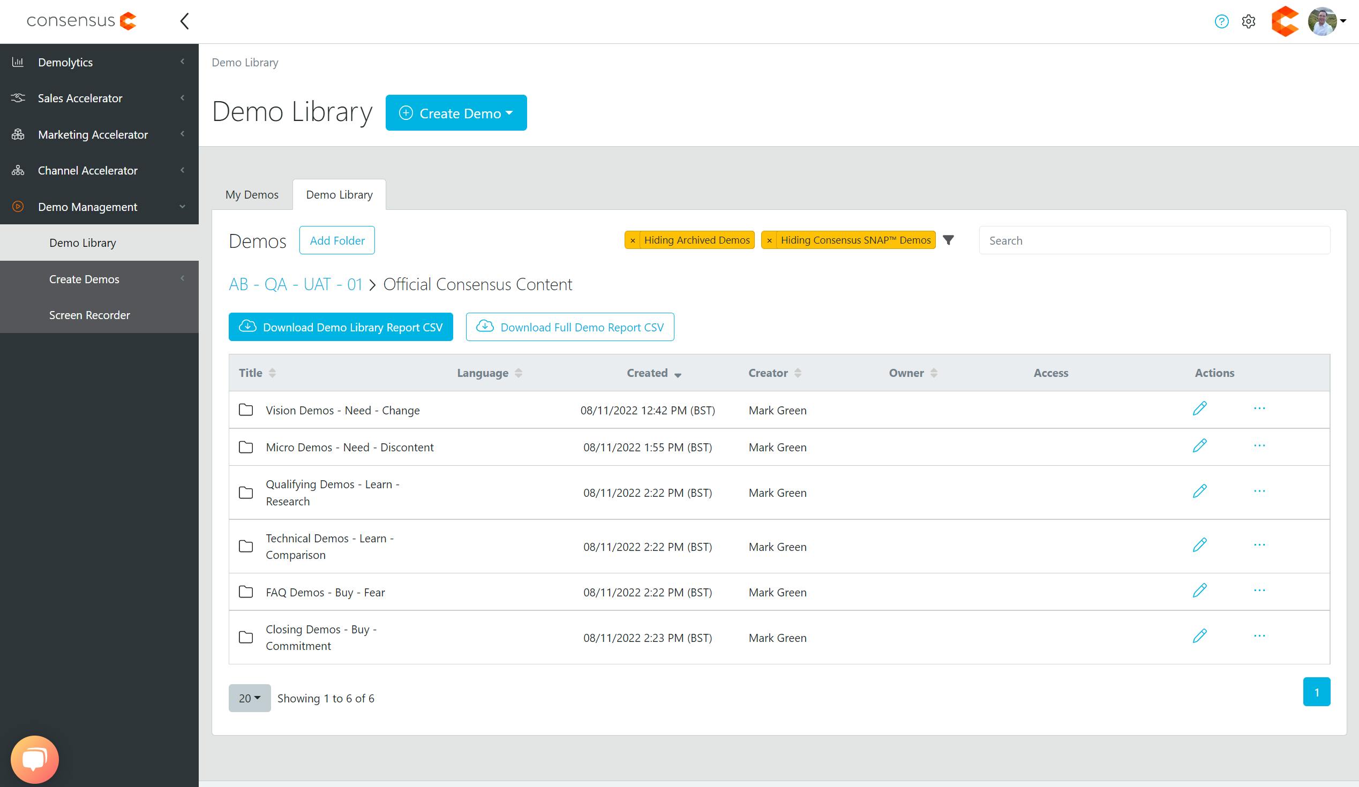Open ellipsis menu for Micro Demos folder

pyautogui.click(x=1259, y=446)
